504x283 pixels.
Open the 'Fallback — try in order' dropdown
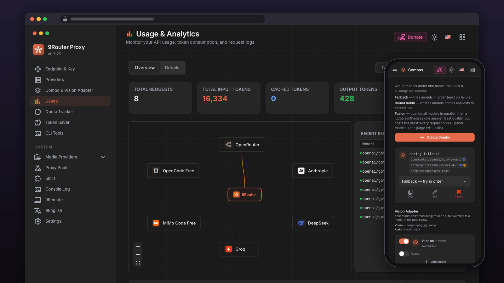(434, 181)
